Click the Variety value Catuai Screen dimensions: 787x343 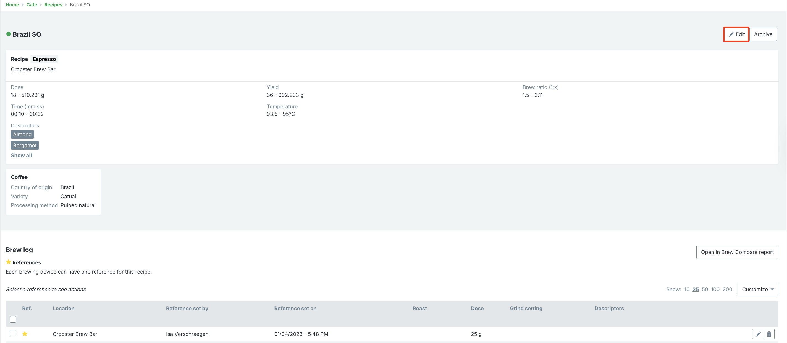tap(68, 196)
